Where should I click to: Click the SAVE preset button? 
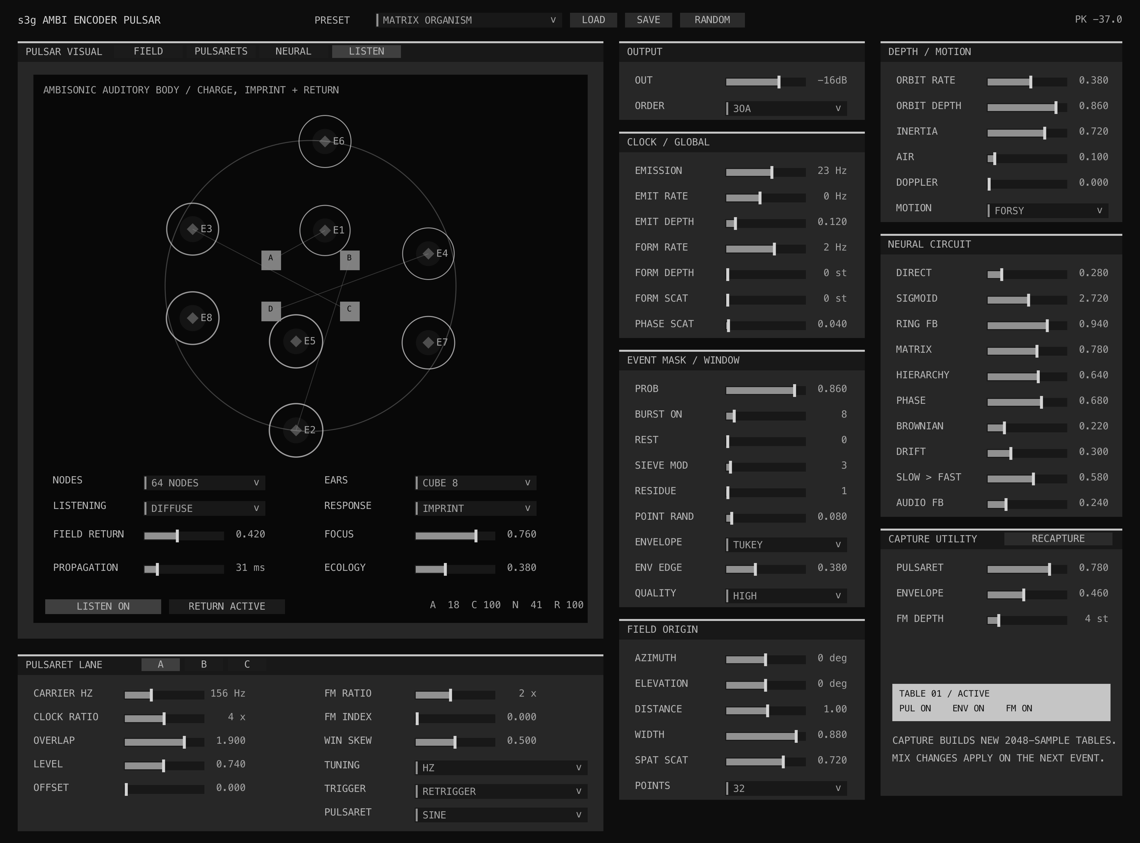[649, 20]
